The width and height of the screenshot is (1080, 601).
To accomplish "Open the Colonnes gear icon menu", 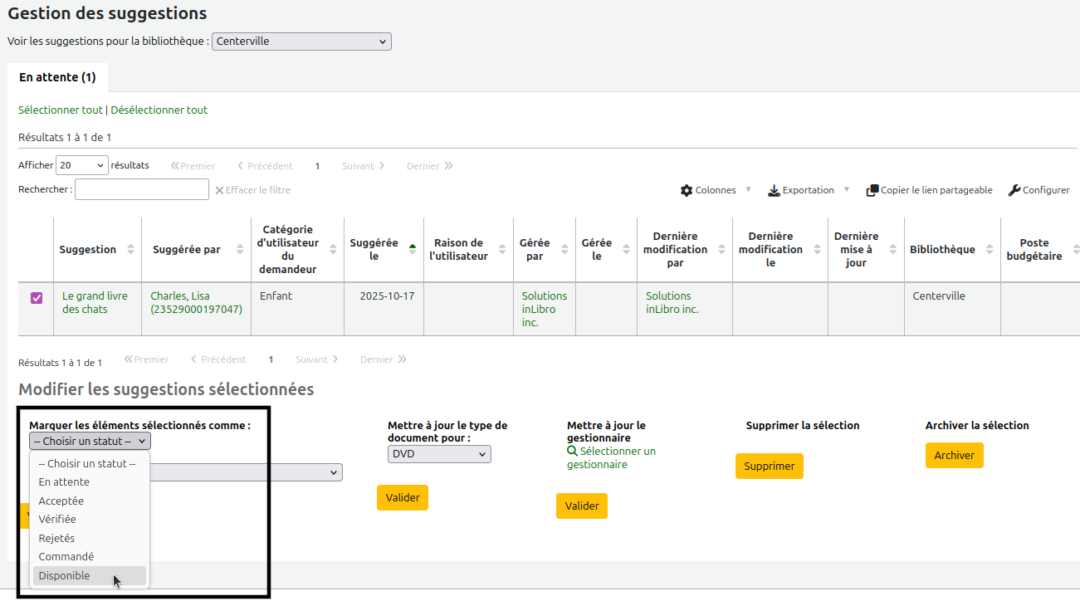I will [687, 191].
